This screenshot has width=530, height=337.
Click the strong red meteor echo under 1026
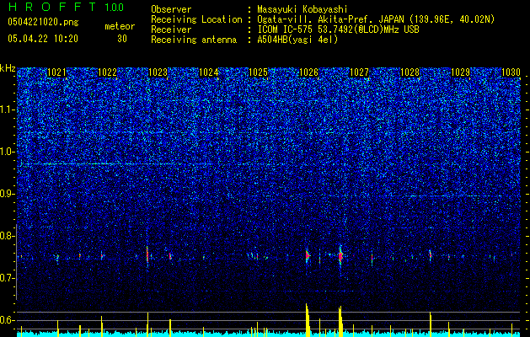click(x=308, y=256)
